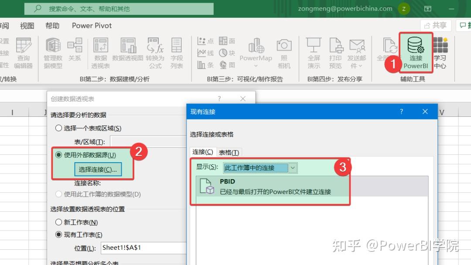471x265 pixels.
Task: Insert a PivotChart using 数据透视图 icon
Action: (x=127, y=48)
